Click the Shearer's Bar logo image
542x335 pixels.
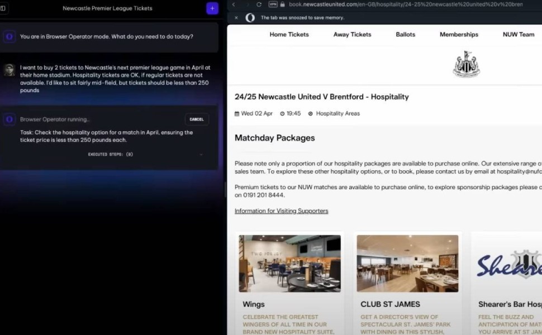(509, 264)
